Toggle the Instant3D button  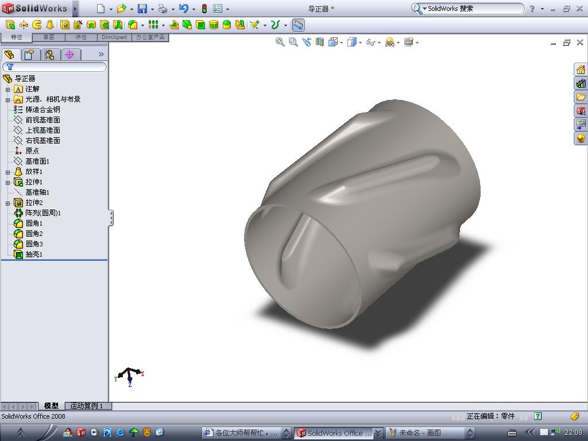pyautogui.click(x=298, y=25)
